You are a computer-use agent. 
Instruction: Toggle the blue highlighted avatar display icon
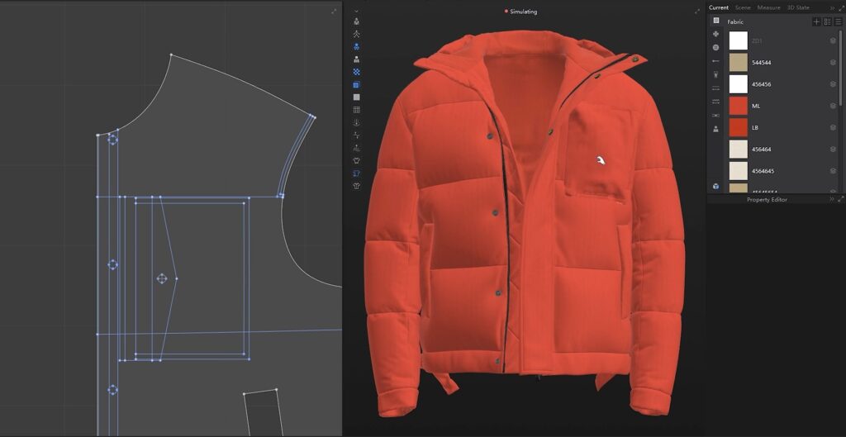pyautogui.click(x=356, y=47)
